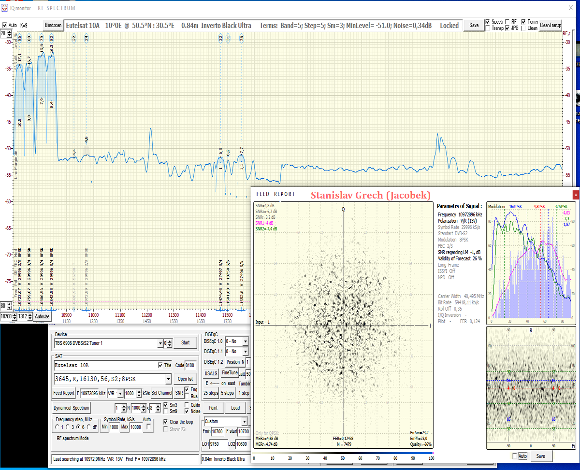Open the Dynamical Spectrum view
Screen dimensions: 580x470
pyautogui.click(x=72, y=408)
